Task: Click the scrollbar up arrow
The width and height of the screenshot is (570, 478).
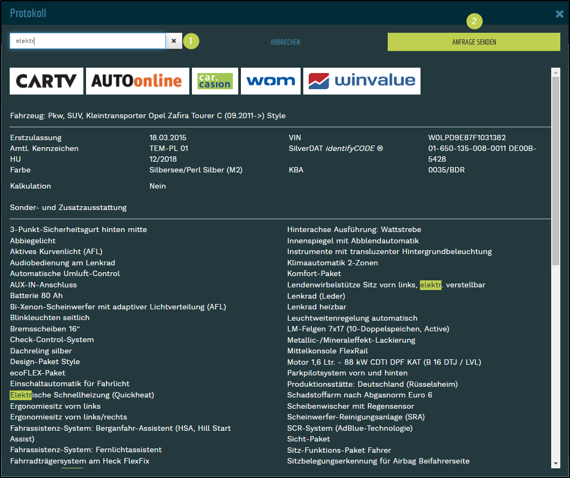Action: (x=556, y=71)
